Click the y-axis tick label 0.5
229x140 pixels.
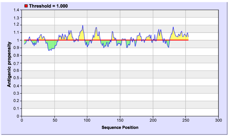point(16,78)
